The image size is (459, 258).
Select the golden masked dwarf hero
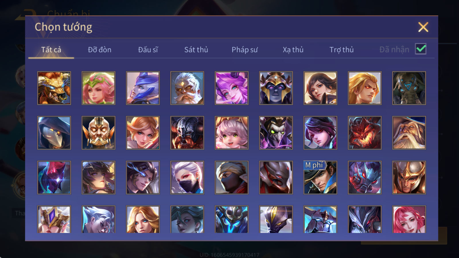(98, 133)
